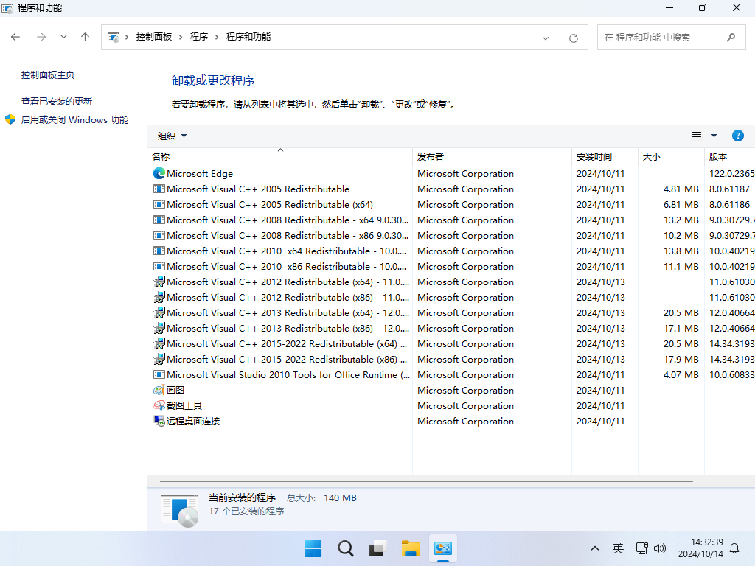Select Visual C++ 2010 x64 installer icon
Viewport: 755px width, 566px height.
[x=159, y=251]
